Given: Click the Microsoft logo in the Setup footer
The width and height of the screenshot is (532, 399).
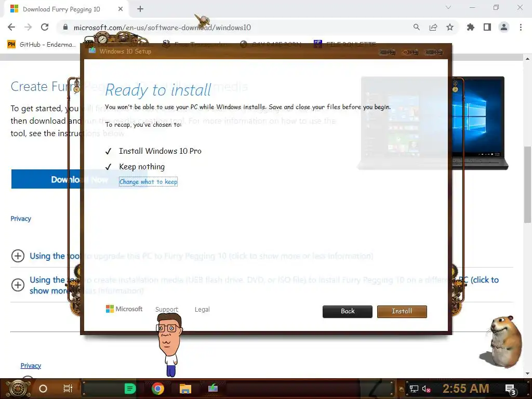Looking at the screenshot, I should 124,309.
